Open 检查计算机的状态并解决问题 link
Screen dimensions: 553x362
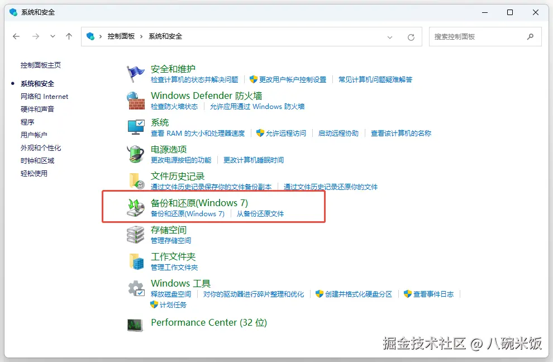click(194, 80)
